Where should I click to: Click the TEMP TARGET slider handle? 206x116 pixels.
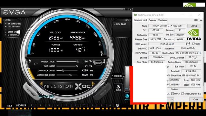tap(77, 66)
